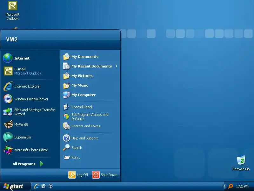Launch Windows Media Player icon
Image resolution: width=254 pixels, height=191 pixels.
coord(8,99)
